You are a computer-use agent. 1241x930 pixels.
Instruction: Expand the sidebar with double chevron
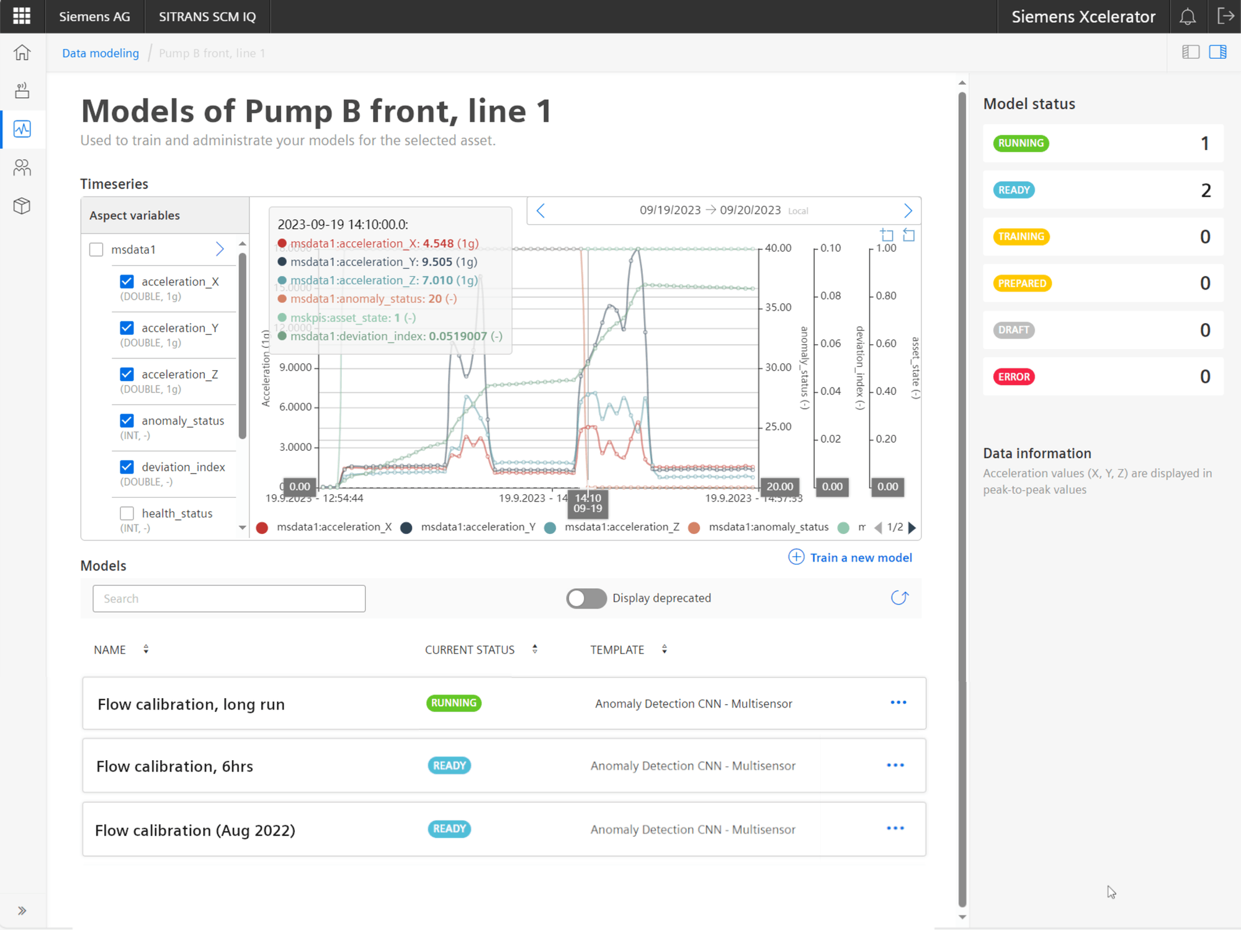pyautogui.click(x=22, y=911)
